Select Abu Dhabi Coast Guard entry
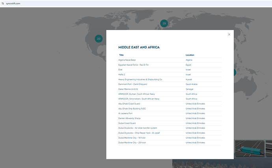272x168 pixels. coord(129,104)
